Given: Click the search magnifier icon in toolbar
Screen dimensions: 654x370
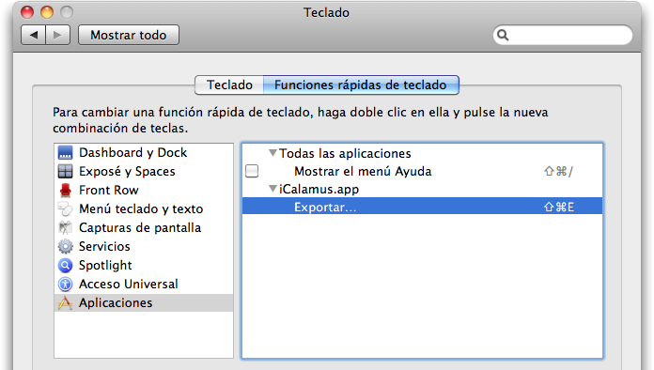Looking at the screenshot, I should click(x=503, y=35).
